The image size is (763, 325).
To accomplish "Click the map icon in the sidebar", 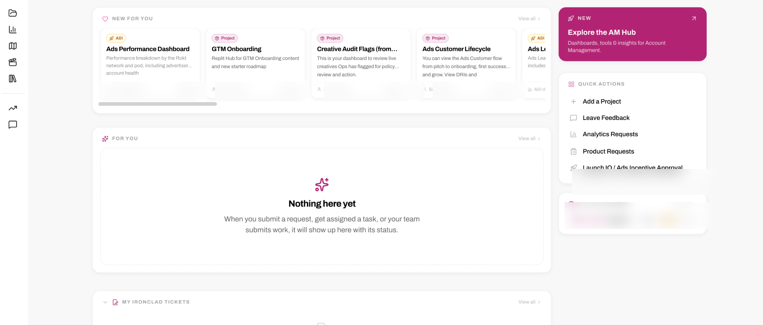I will (13, 46).
